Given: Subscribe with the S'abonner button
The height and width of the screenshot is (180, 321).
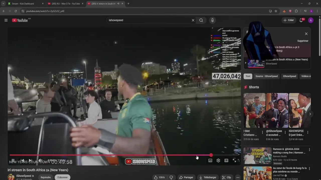Looking at the screenshot, I should pos(62,177).
